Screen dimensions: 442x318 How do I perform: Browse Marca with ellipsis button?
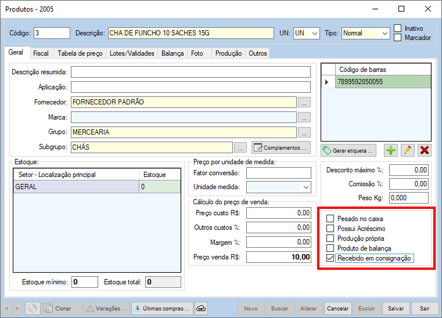pyautogui.click(x=304, y=117)
